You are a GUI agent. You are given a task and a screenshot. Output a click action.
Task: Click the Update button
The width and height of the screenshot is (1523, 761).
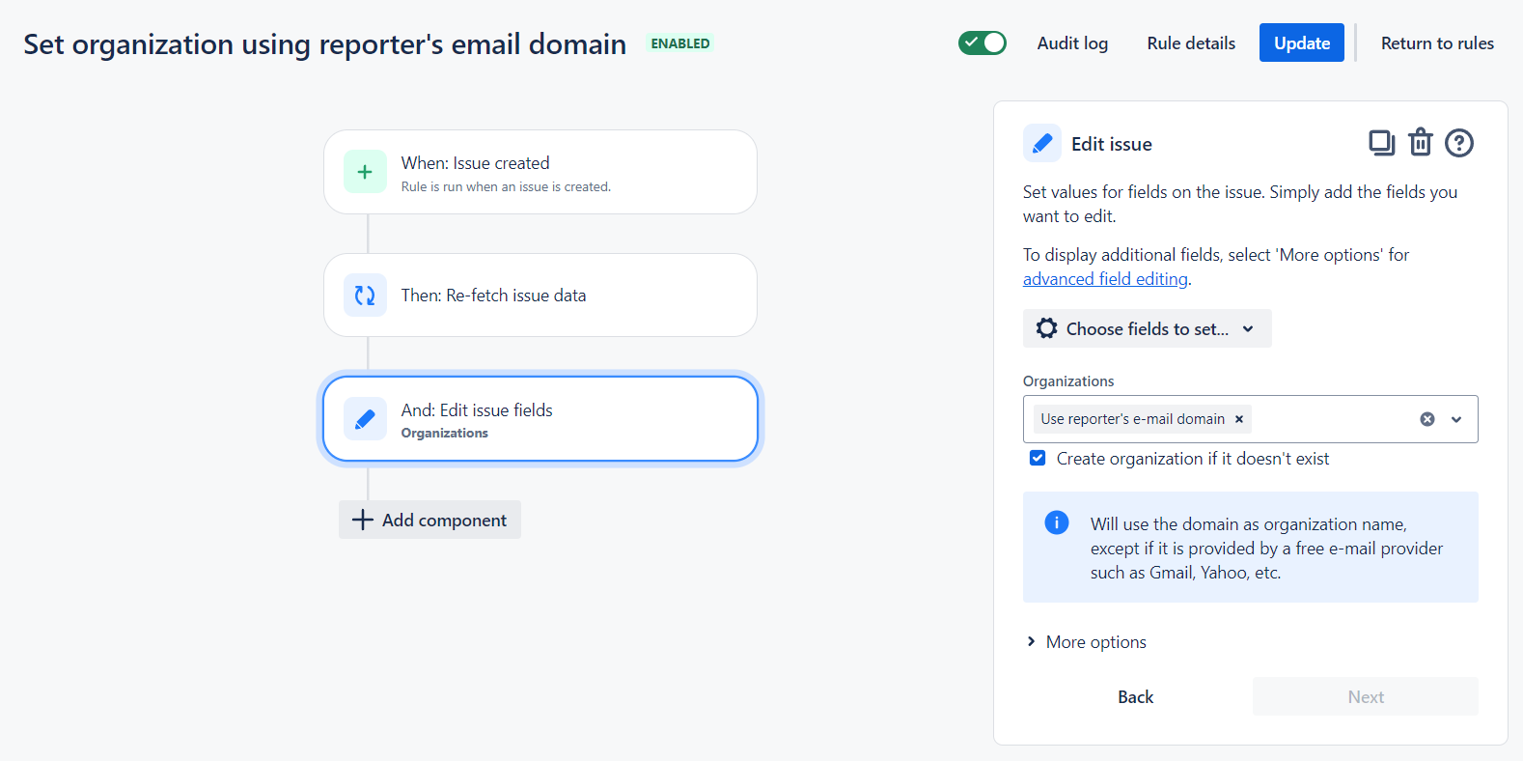[1301, 42]
